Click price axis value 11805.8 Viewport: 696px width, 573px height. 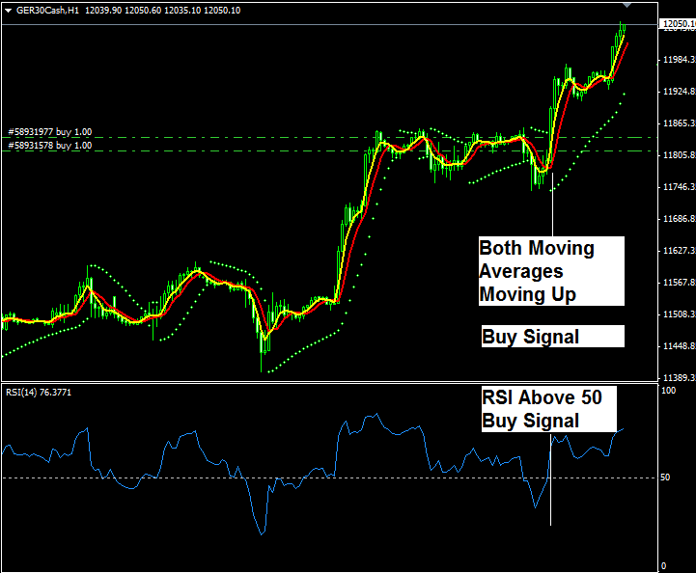pos(680,155)
